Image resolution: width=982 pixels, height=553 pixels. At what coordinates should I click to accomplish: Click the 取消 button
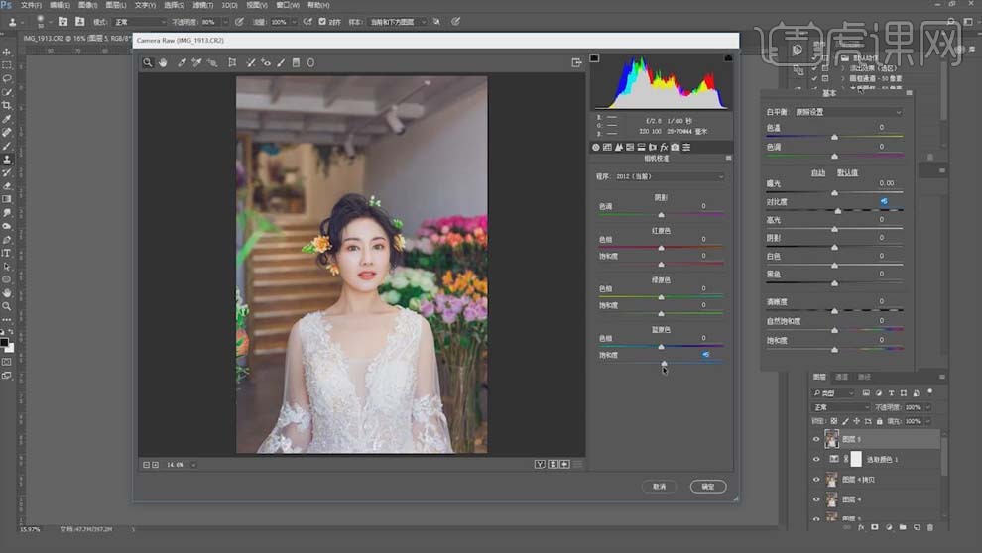(659, 487)
